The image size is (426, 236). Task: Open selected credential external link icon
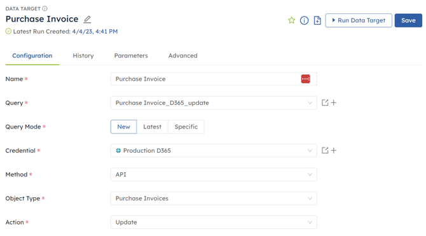pos(325,150)
